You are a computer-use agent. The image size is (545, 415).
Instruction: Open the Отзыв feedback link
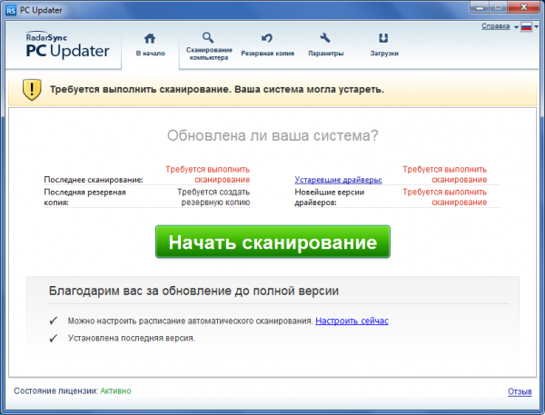(520, 391)
